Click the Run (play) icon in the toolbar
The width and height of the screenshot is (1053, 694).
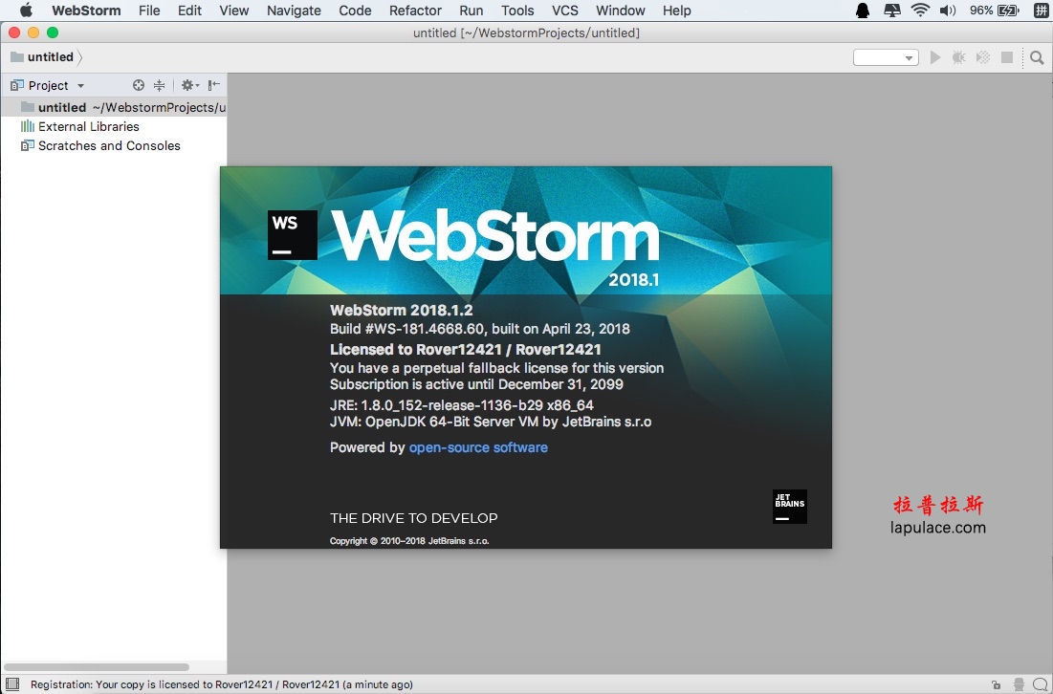click(x=934, y=57)
